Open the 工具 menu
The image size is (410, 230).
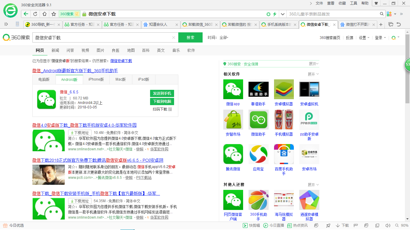[x=354, y=3]
